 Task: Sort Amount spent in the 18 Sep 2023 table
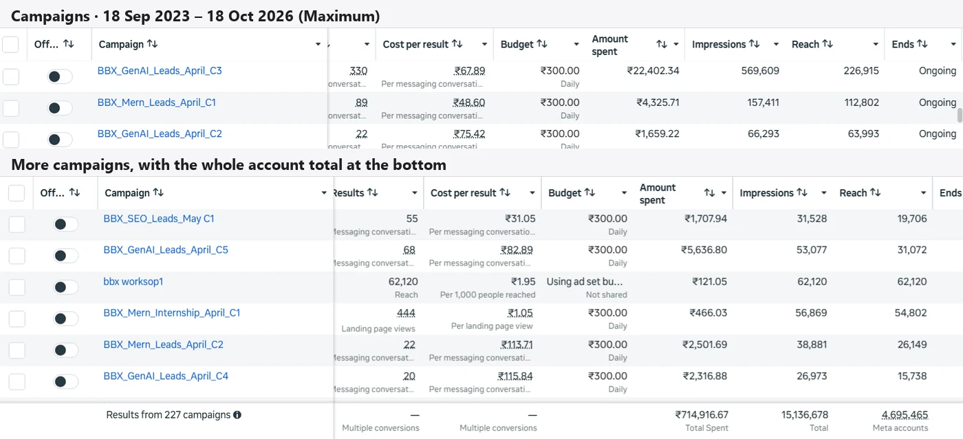tap(662, 44)
